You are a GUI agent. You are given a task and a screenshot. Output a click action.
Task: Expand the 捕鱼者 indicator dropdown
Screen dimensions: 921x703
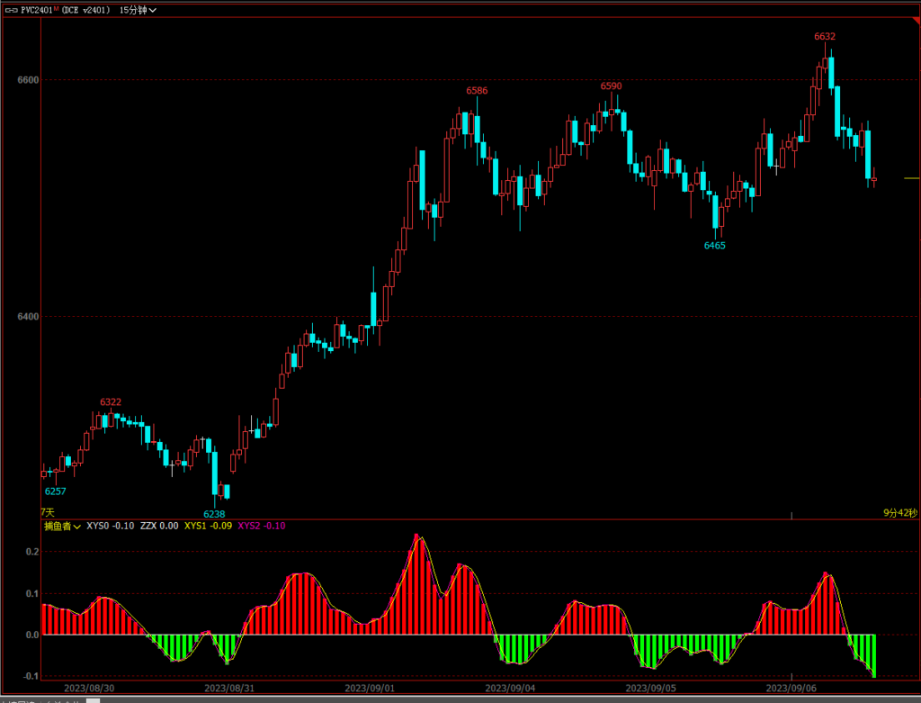63,526
